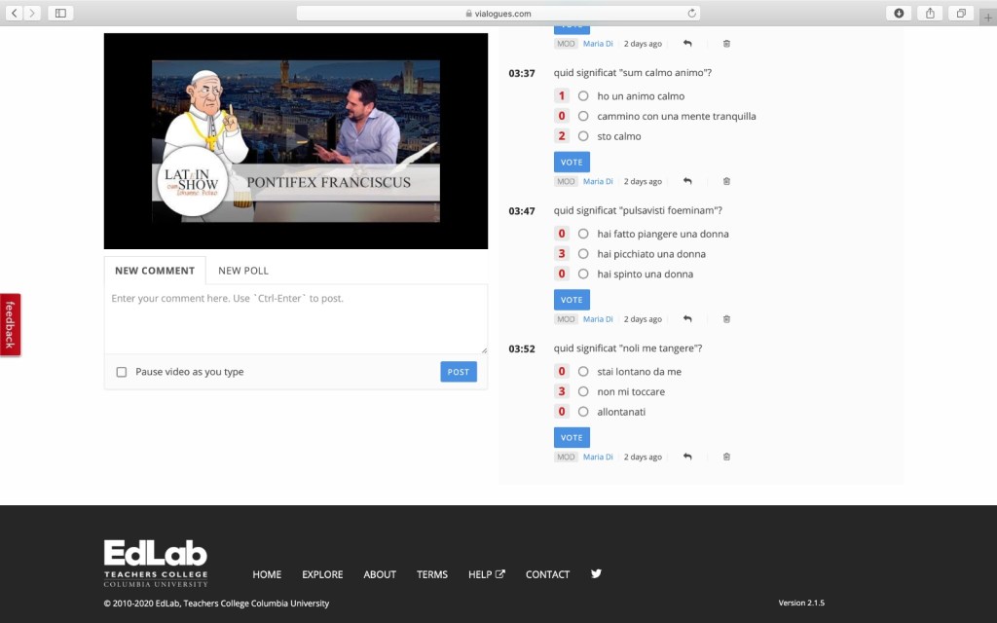Screen dimensions: 997x623
Task: Jump to the 03:47 timestamp
Action: [x=522, y=211]
